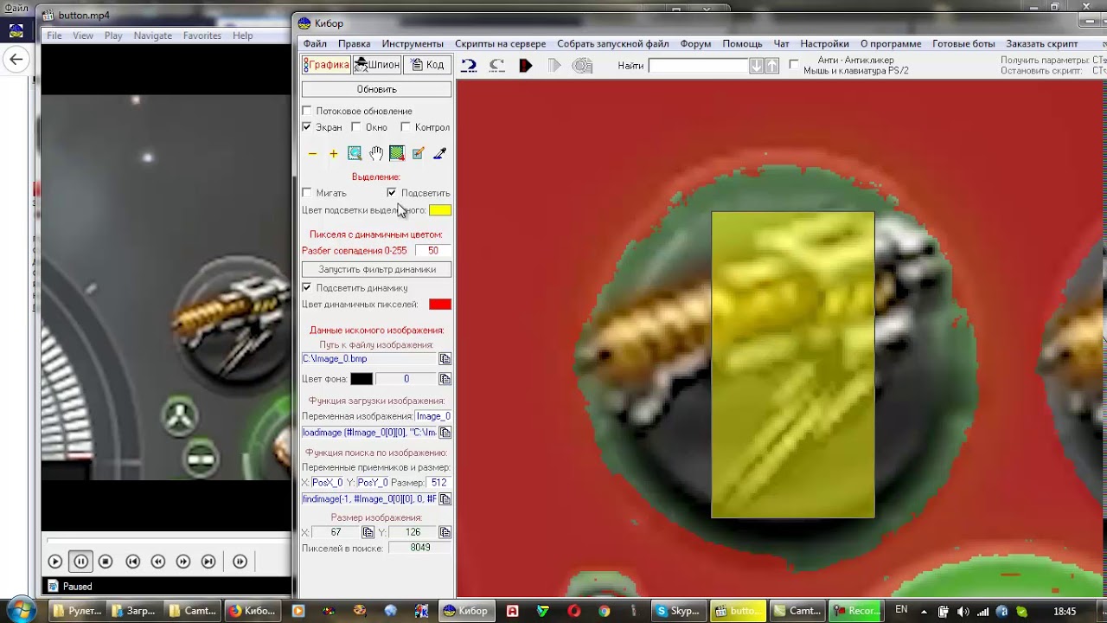Check the Окно checkbox
Screen dimensions: 1107x623
point(356,127)
